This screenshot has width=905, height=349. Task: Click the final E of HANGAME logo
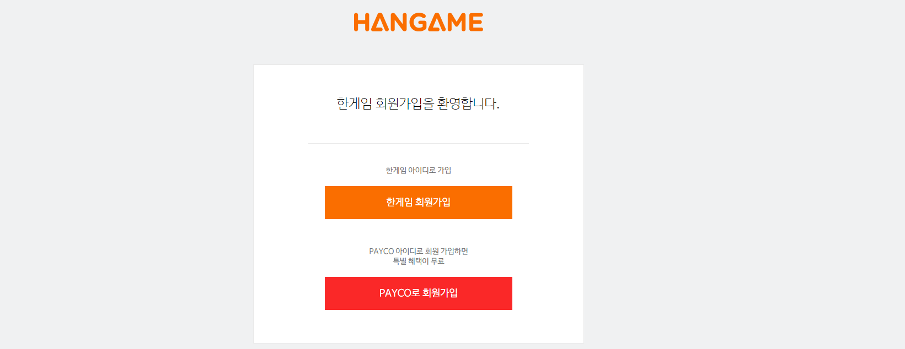[476, 22]
